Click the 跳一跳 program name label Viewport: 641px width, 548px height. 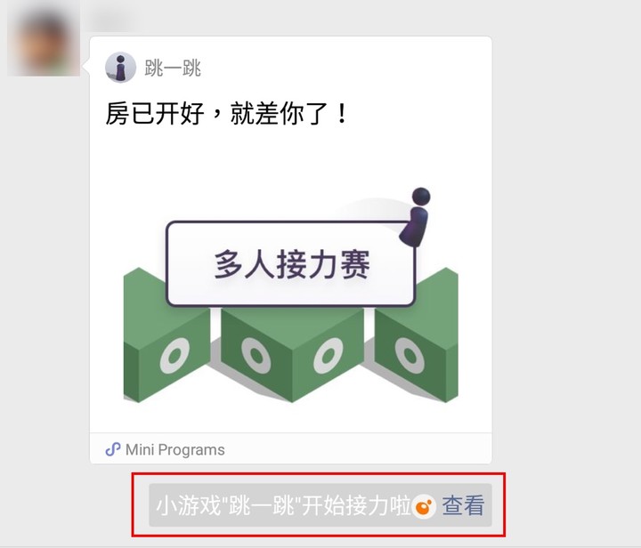pyautogui.click(x=173, y=68)
